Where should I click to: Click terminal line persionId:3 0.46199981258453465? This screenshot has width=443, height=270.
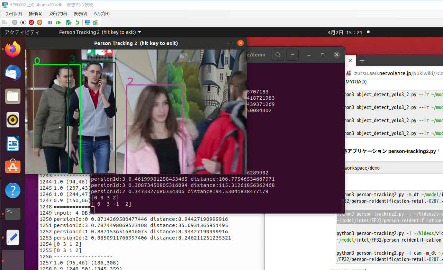pos(183,179)
